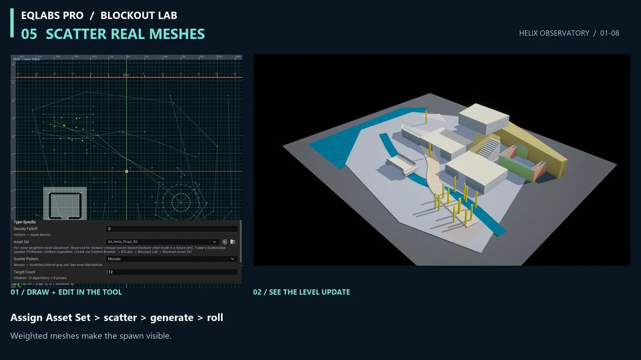Click the 'Scatter Pattern' property label
The width and height of the screenshot is (641, 360).
26,259
